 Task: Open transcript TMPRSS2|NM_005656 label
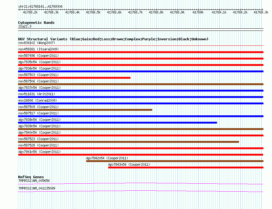[x=34, y=181]
